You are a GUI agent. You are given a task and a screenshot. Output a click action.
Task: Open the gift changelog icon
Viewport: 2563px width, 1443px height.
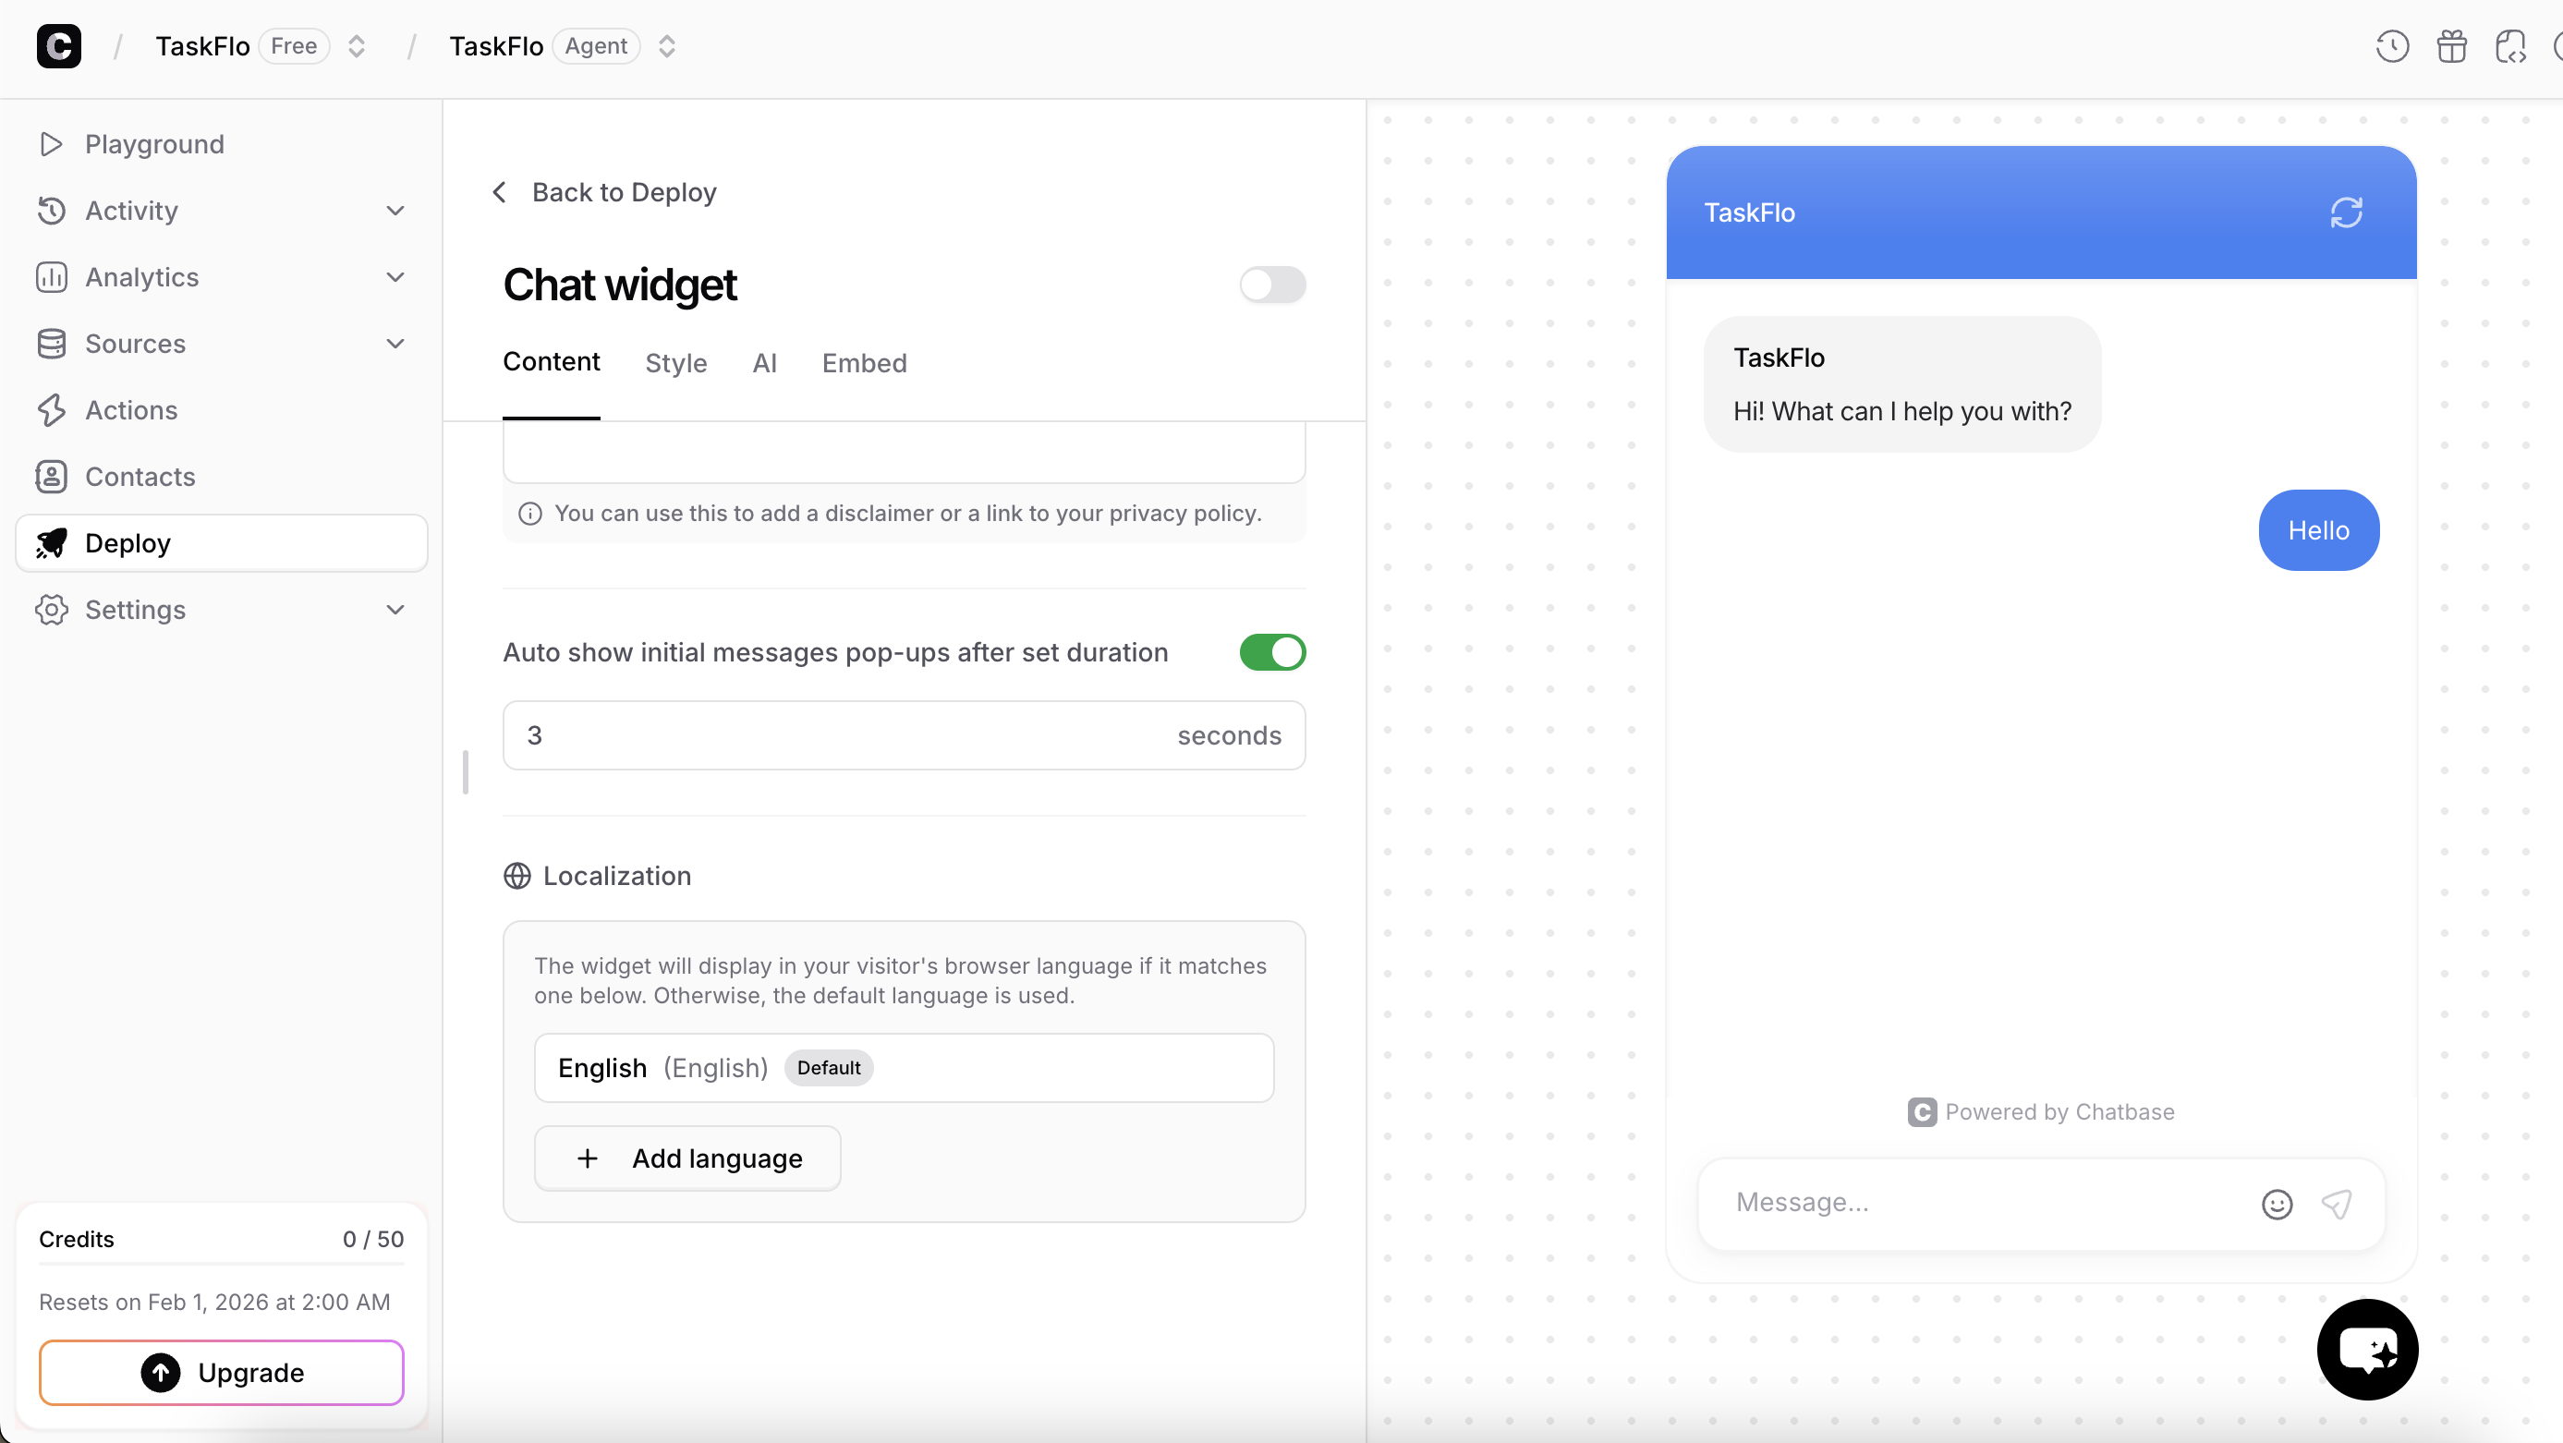(2451, 46)
